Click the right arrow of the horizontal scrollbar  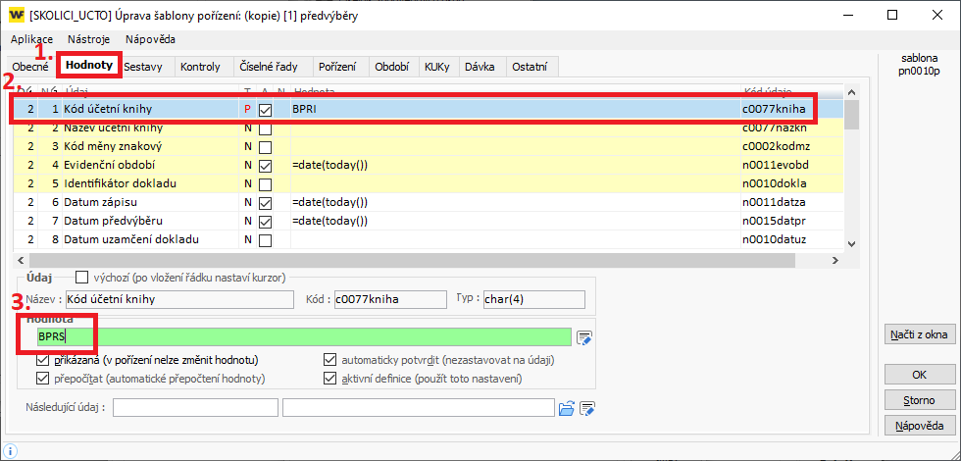tap(835, 261)
